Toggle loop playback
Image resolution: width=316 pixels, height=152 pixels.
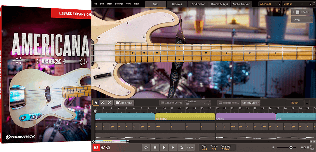[146, 147]
